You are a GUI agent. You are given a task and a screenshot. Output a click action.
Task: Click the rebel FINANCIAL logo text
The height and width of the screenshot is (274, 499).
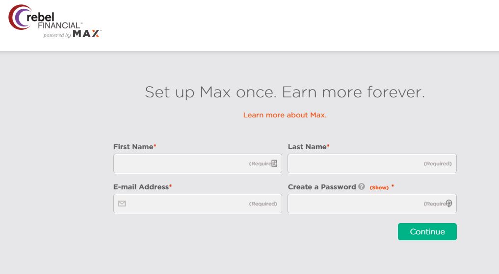[54, 21]
